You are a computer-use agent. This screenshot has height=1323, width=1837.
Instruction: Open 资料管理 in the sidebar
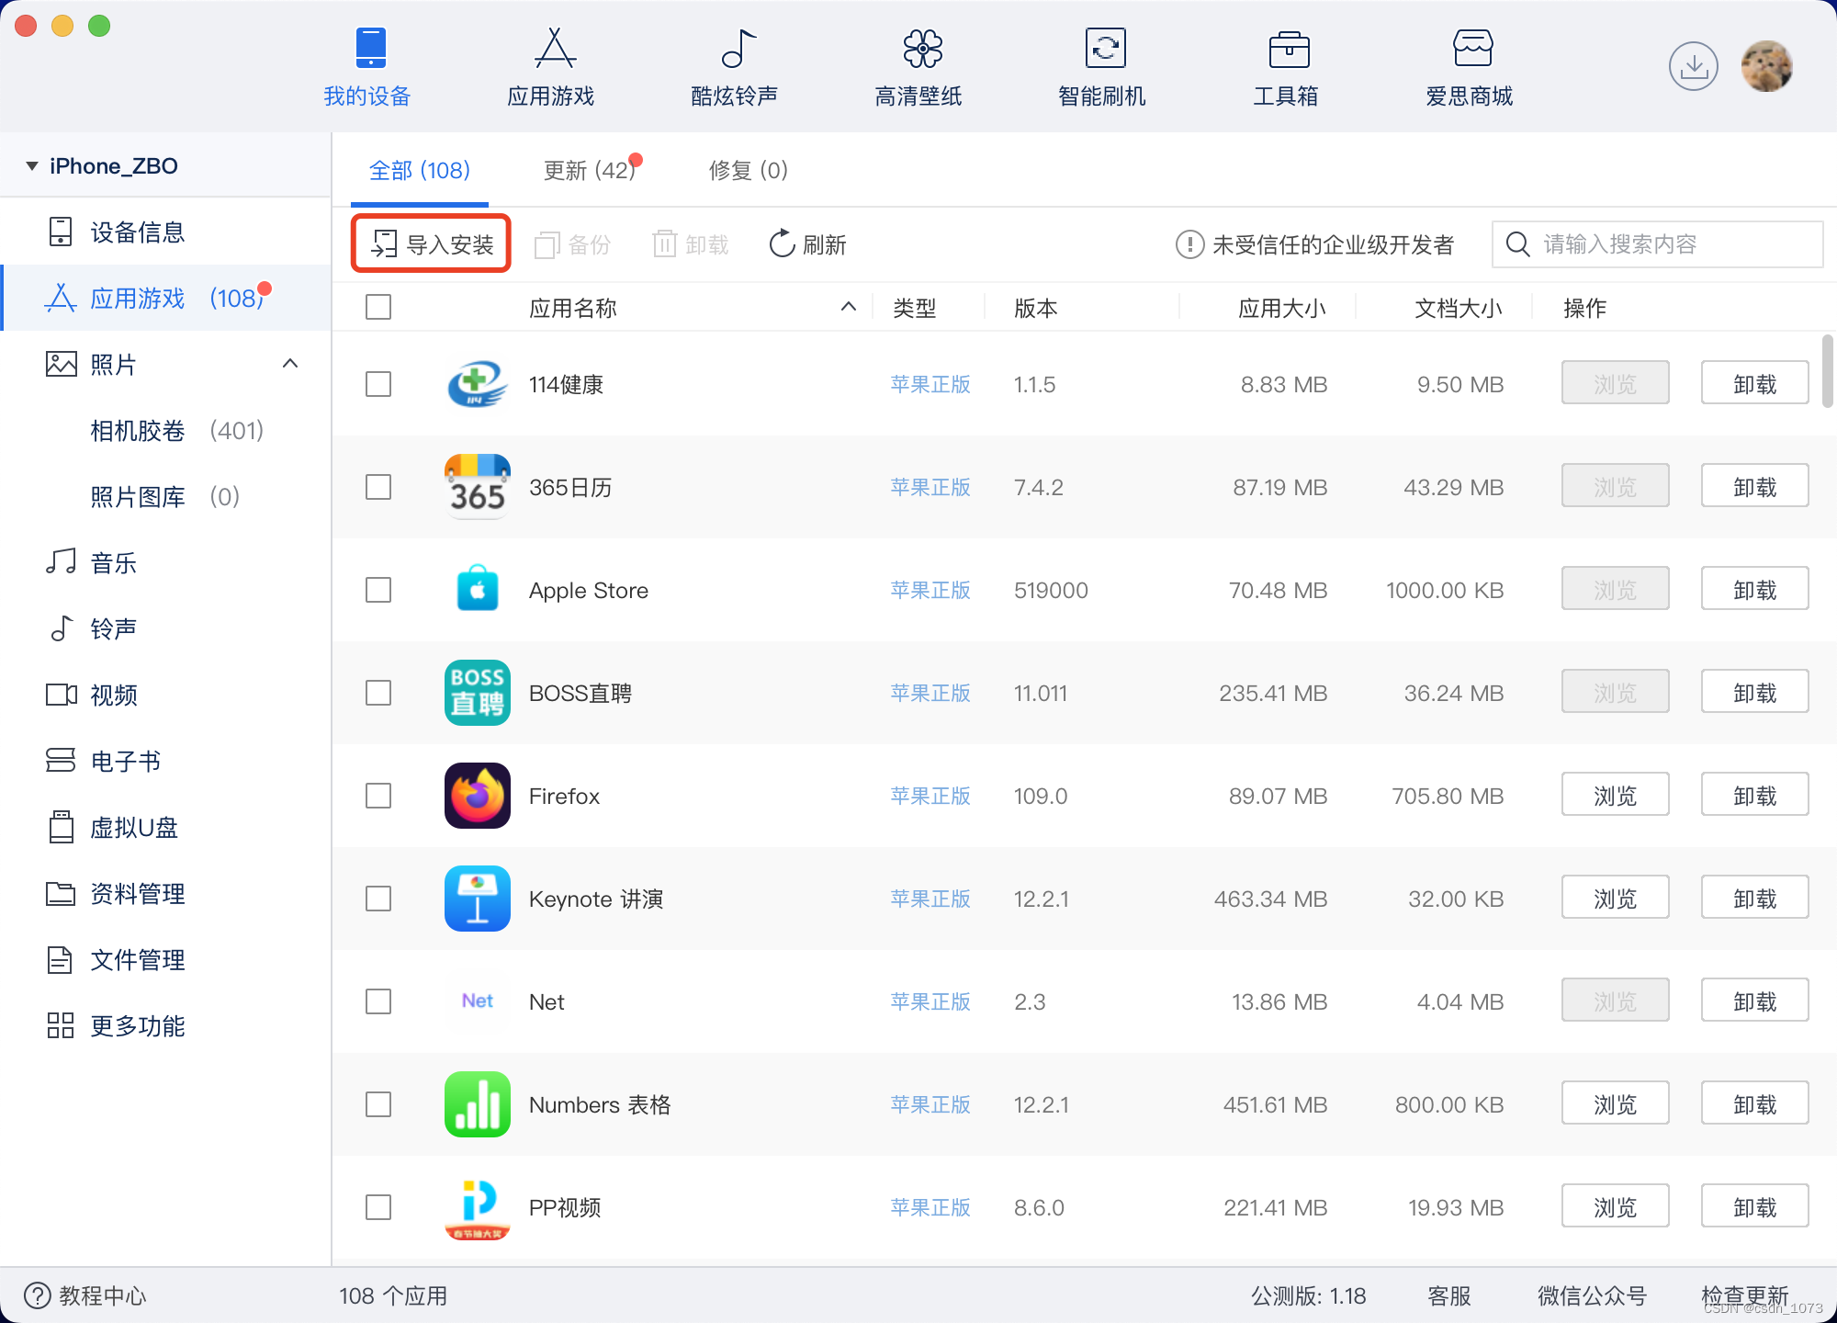(x=165, y=893)
